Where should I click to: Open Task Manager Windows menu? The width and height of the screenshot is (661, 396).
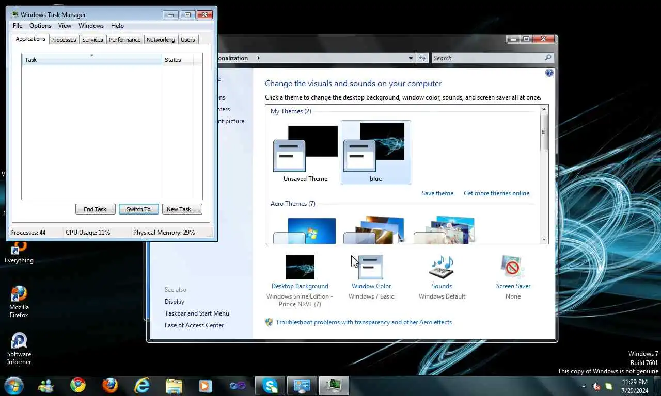[x=91, y=26]
